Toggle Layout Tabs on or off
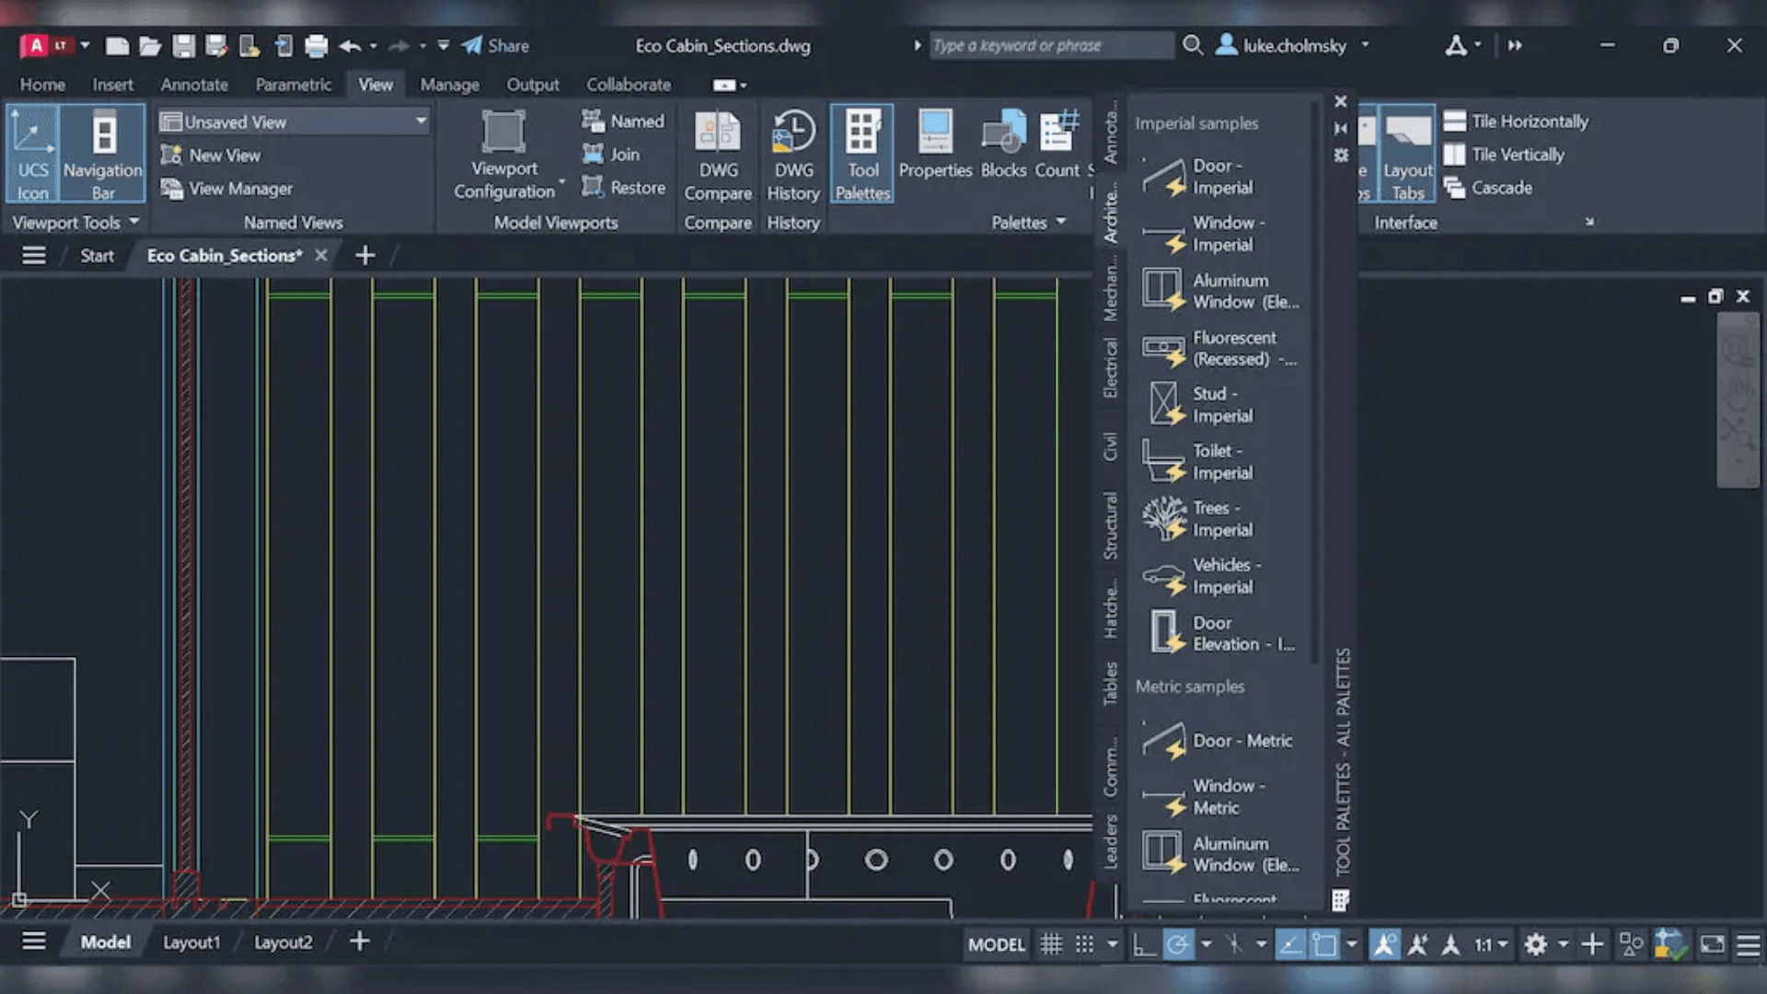Screen dimensions: 1767x994 pyautogui.click(x=1407, y=153)
